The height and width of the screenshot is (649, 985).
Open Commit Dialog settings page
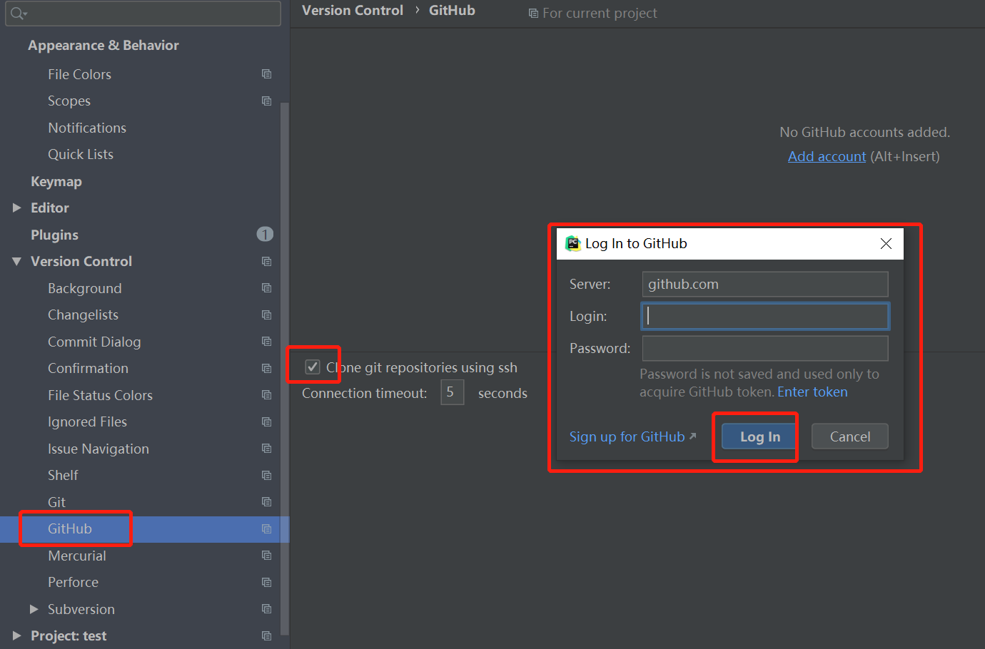94,342
